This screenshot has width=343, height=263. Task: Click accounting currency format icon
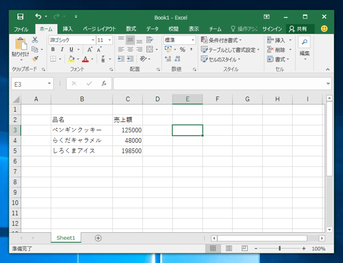(168, 49)
